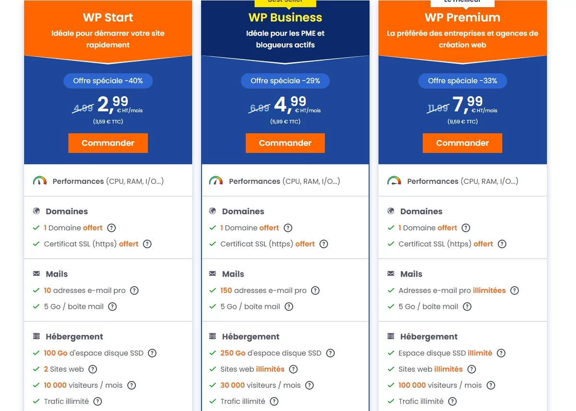This screenshot has height=411, width=576.
Task: Click Commander button under WP Premium price
Action: pos(462,143)
